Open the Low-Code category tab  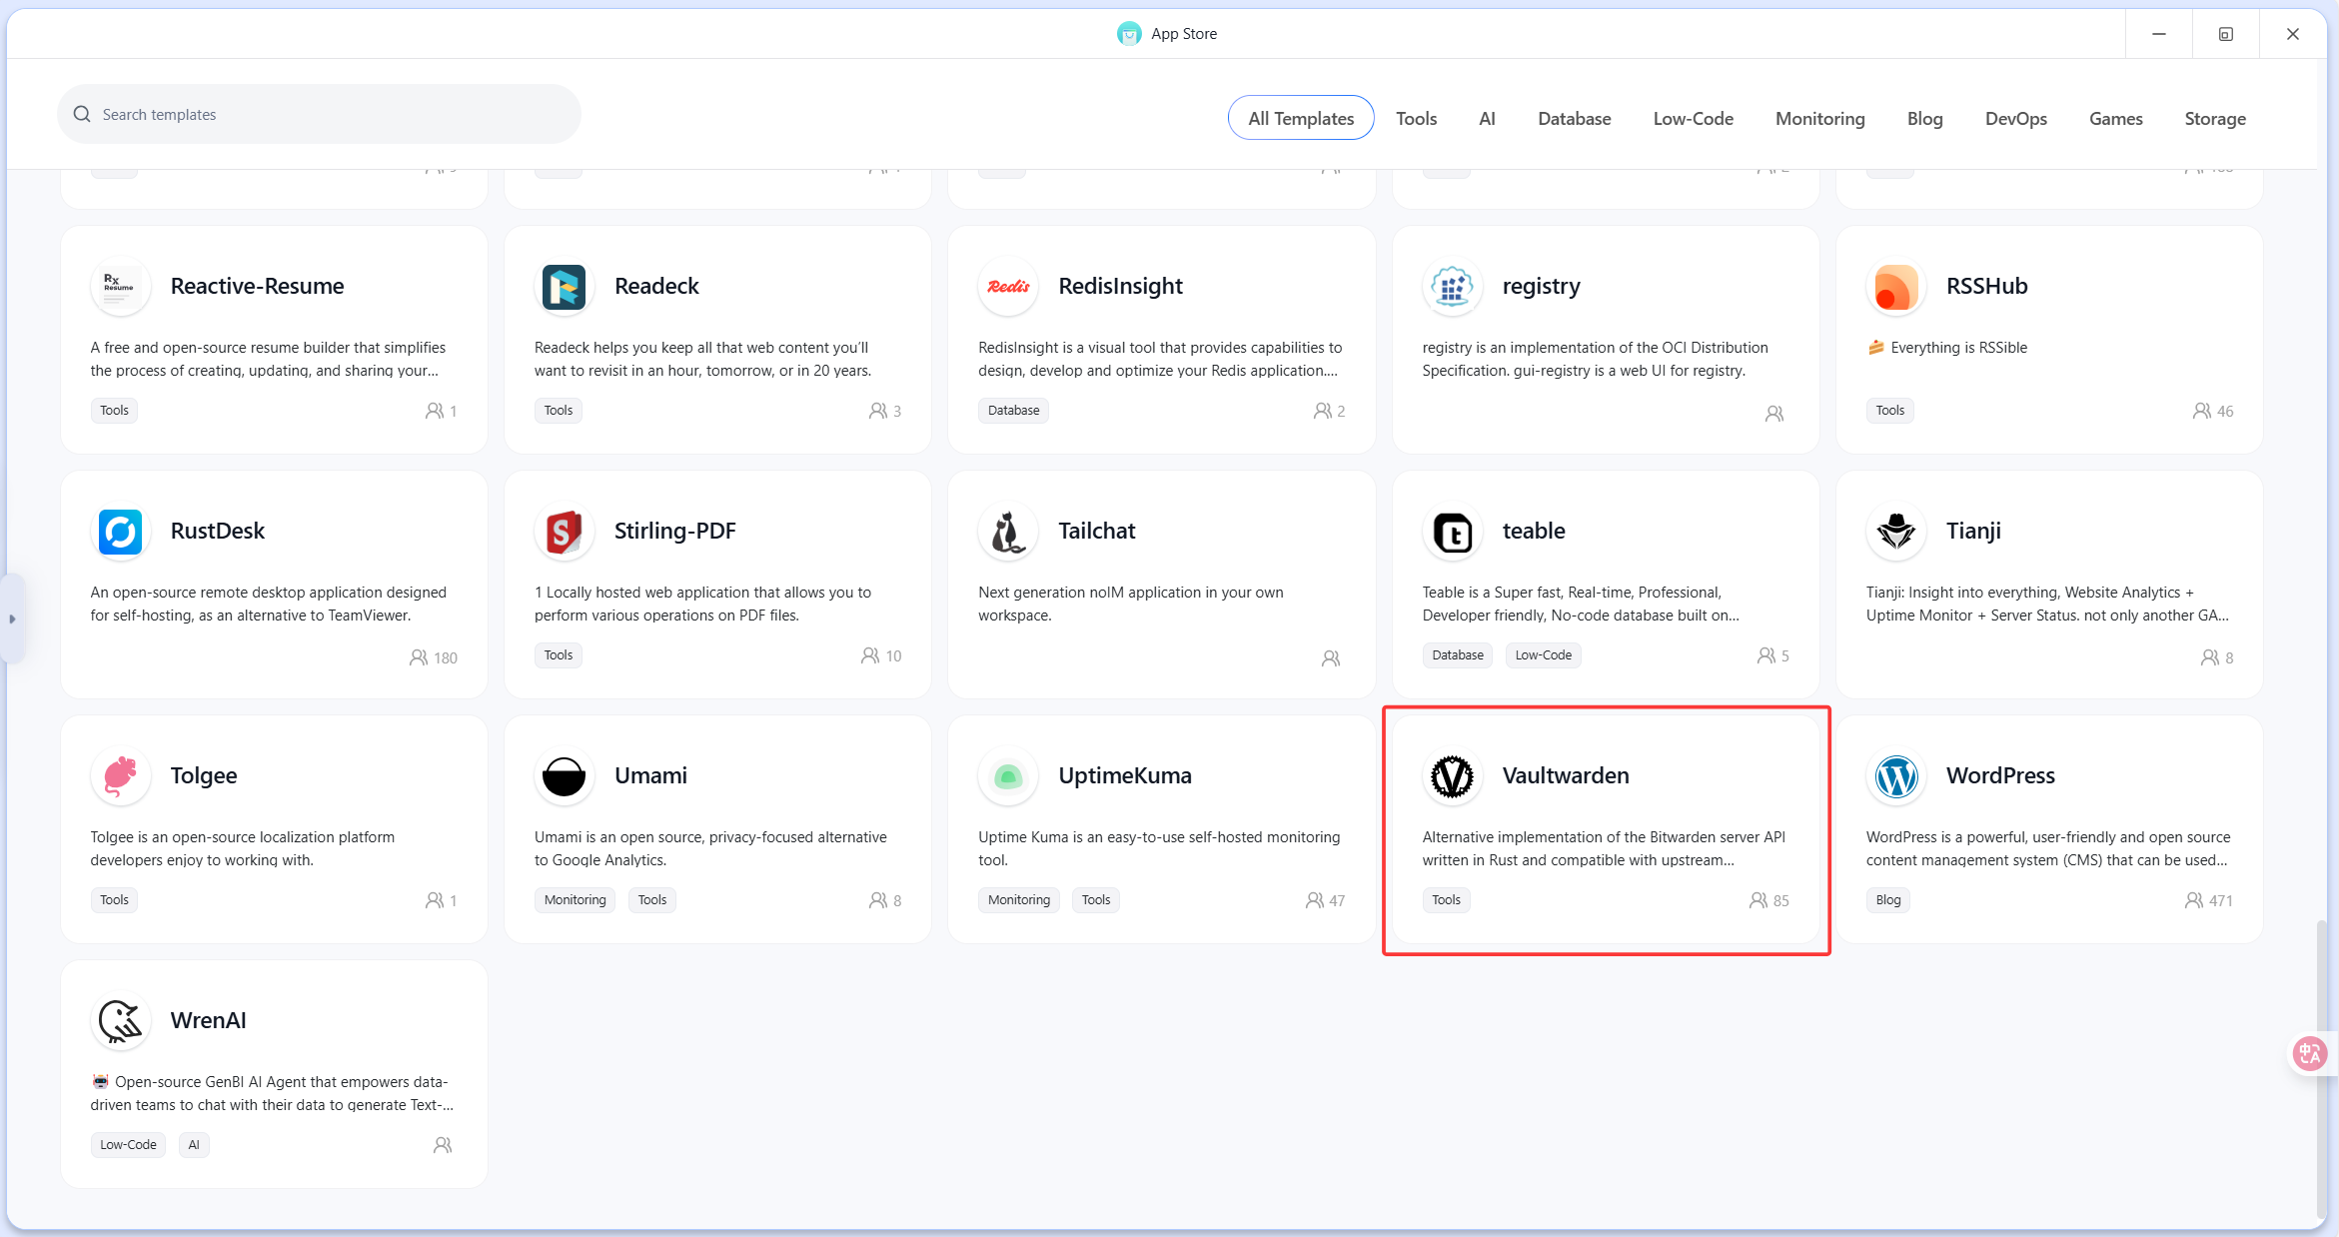point(1693,118)
